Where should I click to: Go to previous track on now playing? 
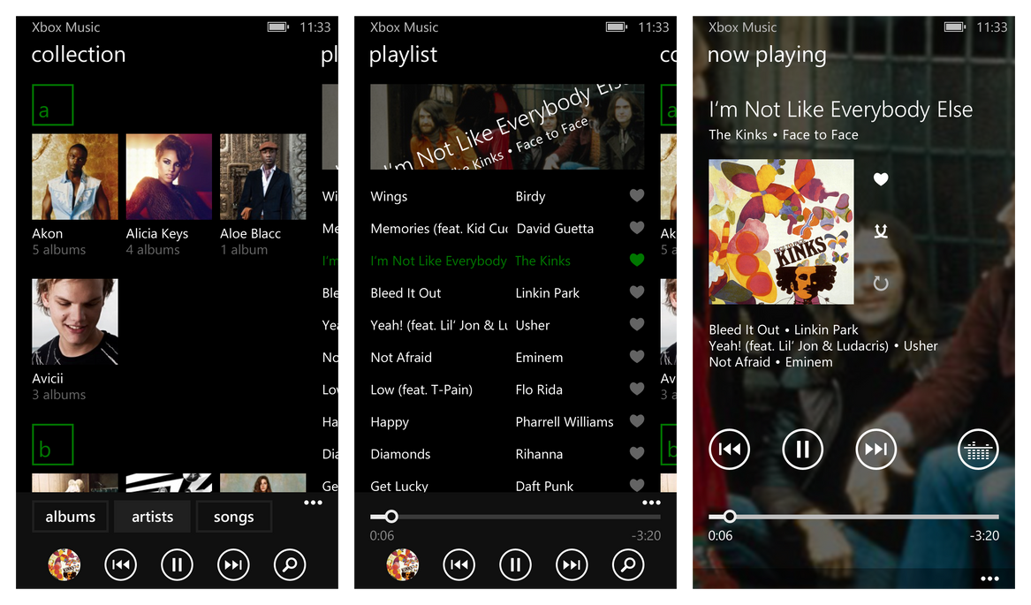[729, 450]
